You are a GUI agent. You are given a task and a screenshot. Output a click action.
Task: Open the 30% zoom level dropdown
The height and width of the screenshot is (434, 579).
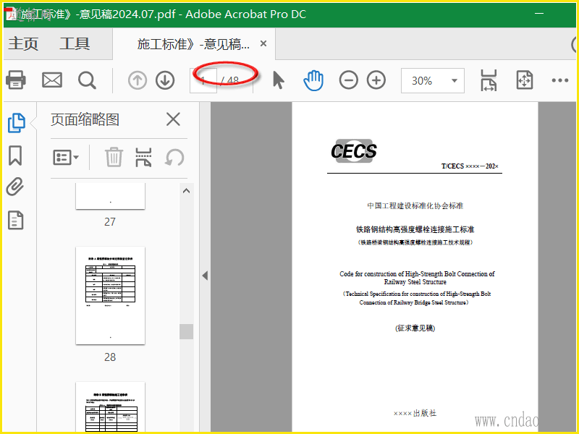433,80
